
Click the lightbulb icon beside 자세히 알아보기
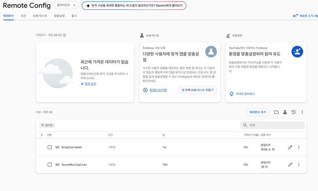click(x=232, y=94)
